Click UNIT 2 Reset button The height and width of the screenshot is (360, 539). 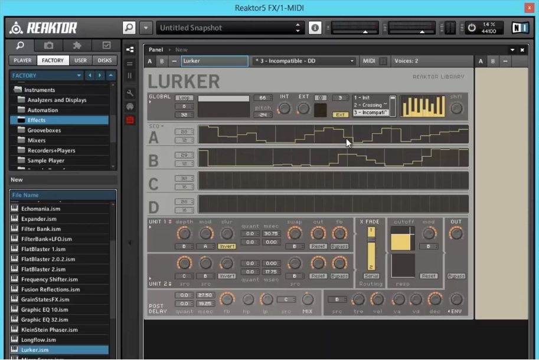tap(318, 276)
